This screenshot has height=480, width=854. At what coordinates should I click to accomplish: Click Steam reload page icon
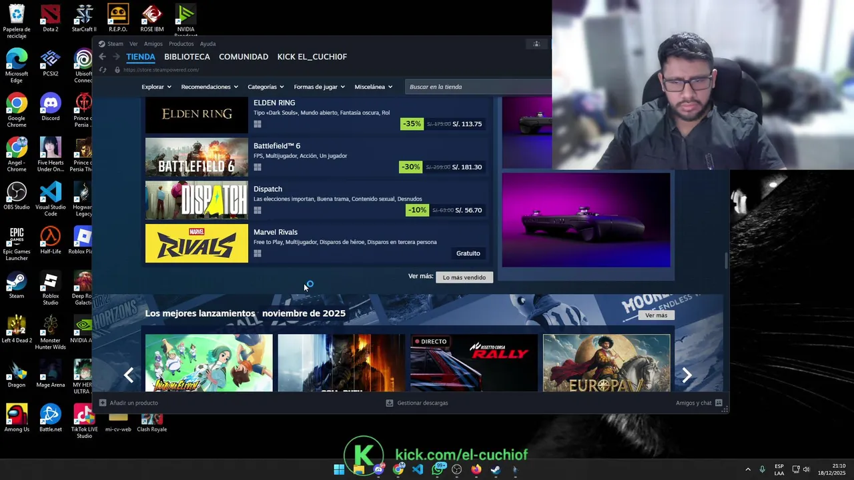[103, 69]
